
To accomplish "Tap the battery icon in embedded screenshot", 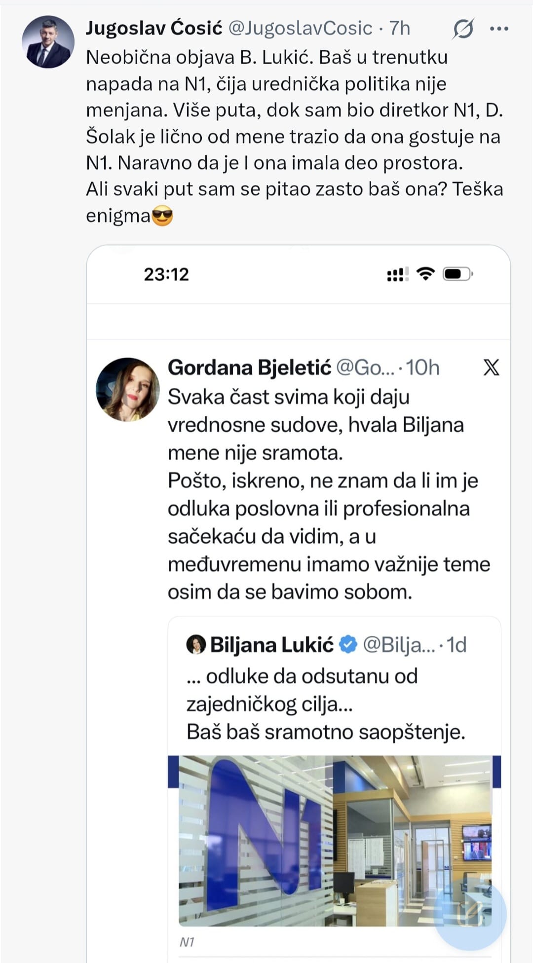I will click(x=457, y=274).
